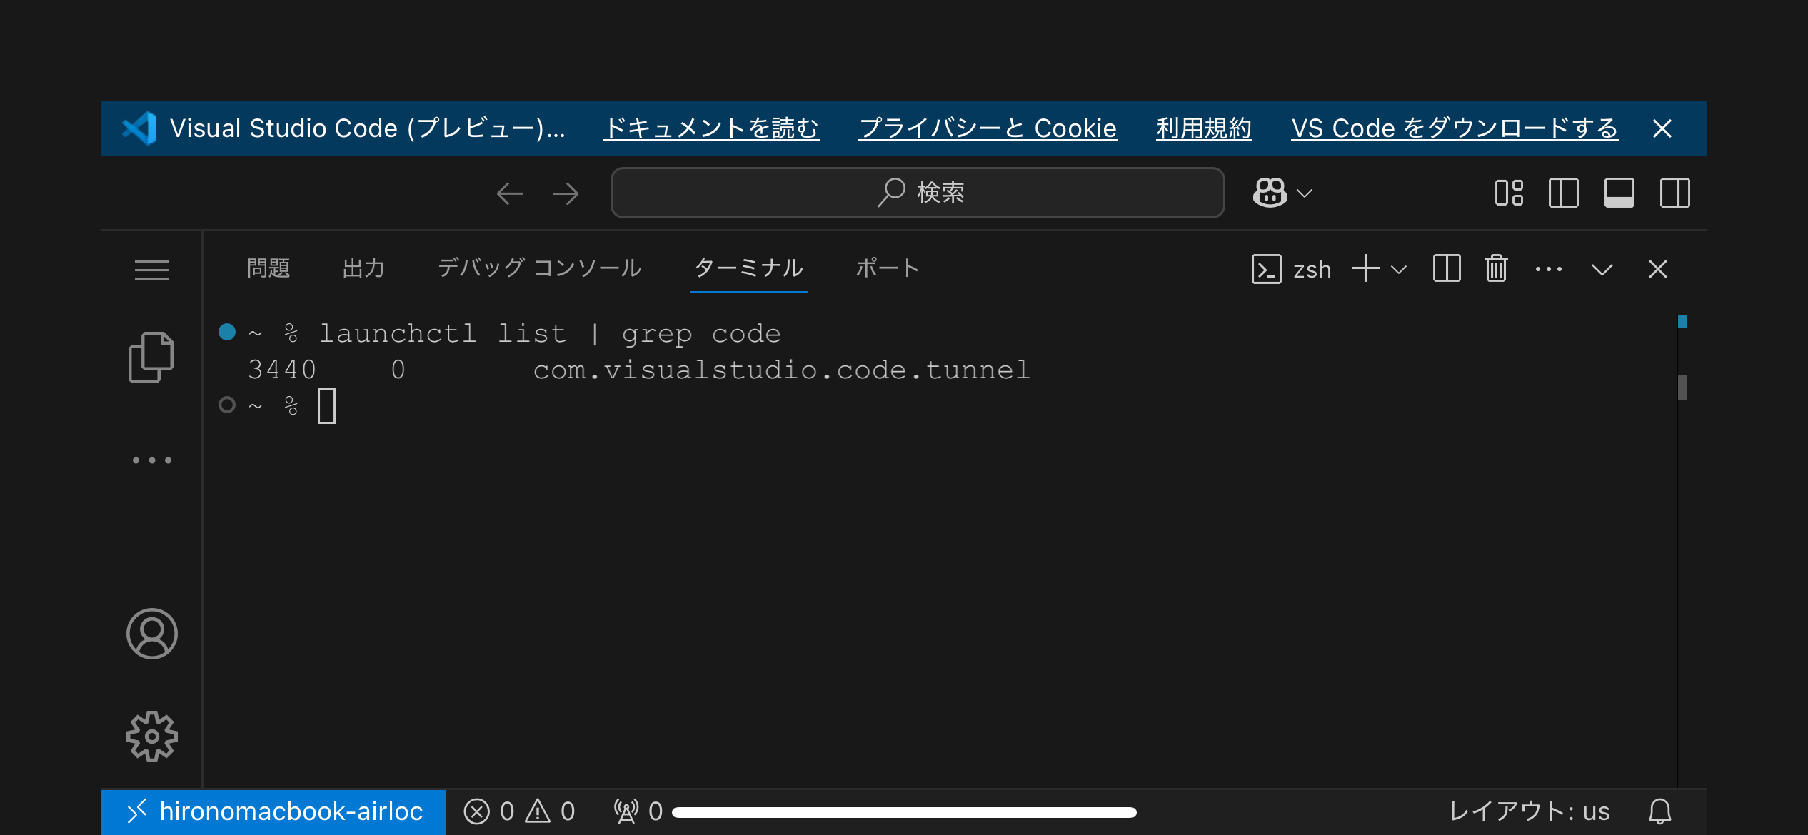This screenshot has height=835, width=1808.
Task: Open the GitHub Copilot menu icon
Action: pos(1270,193)
